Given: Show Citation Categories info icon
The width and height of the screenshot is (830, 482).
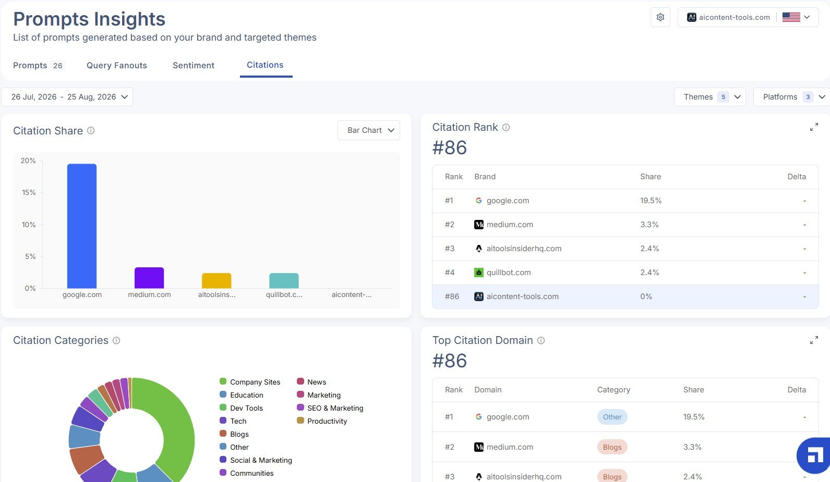Looking at the screenshot, I should point(116,340).
